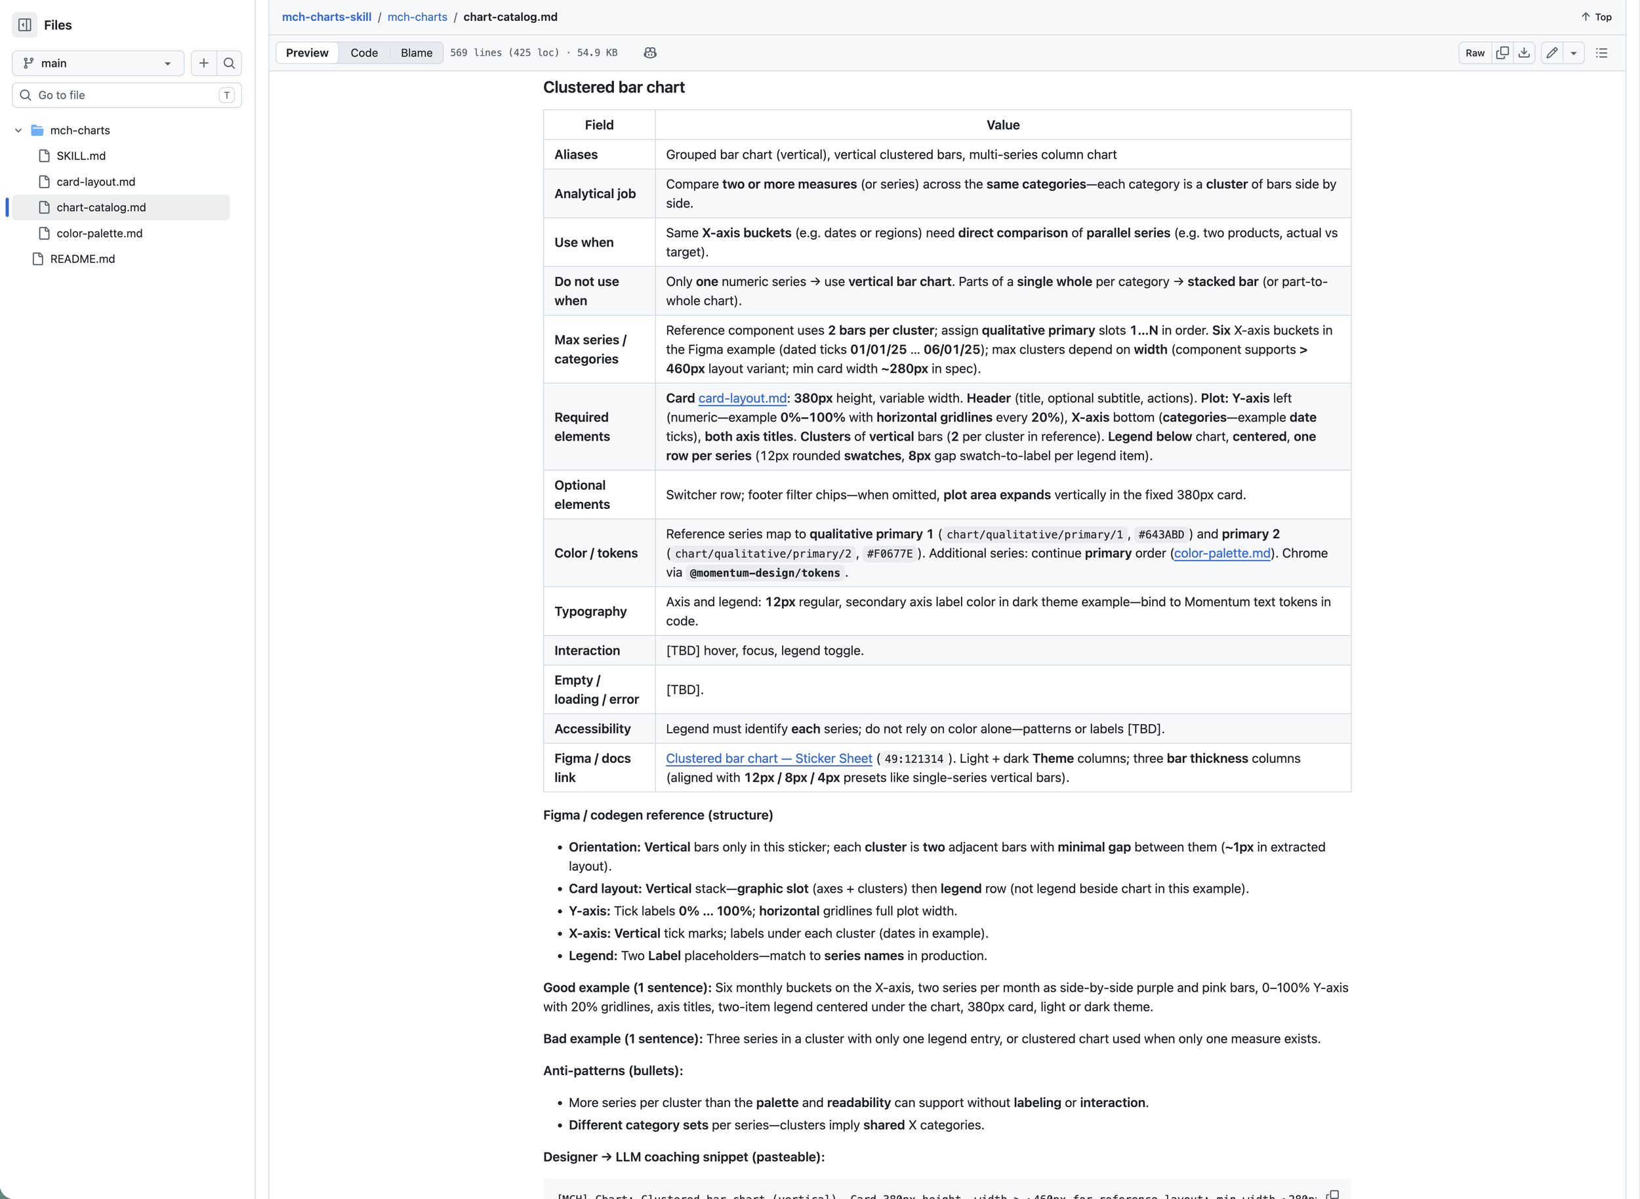Click the Clustered bar chart heading
This screenshot has width=1640, height=1199.
click(613, 87)
